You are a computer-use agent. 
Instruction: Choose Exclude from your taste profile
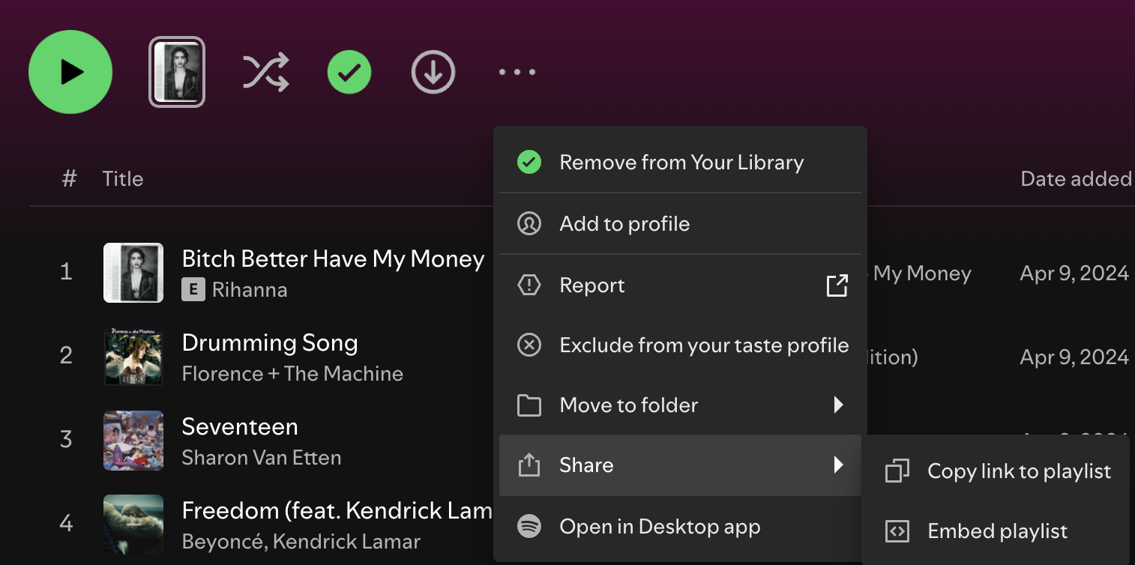coord(680,345)
